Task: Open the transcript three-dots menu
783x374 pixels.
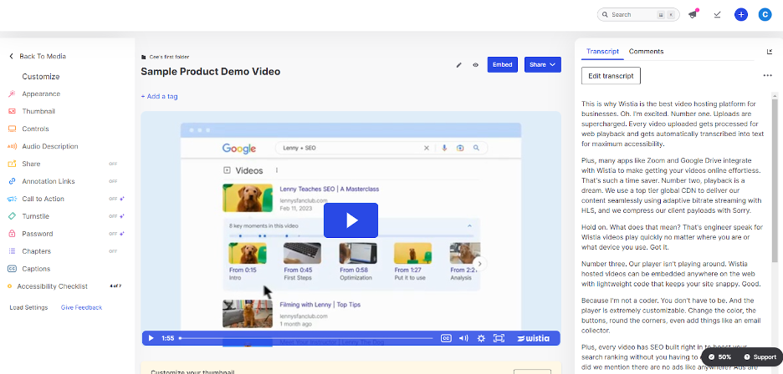Action: tap(767, 76)
